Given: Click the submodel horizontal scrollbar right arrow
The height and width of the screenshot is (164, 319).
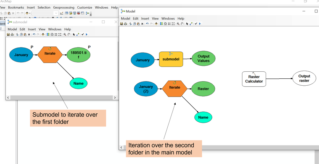Looking at the screenshot, I should [x=115, y=98].
